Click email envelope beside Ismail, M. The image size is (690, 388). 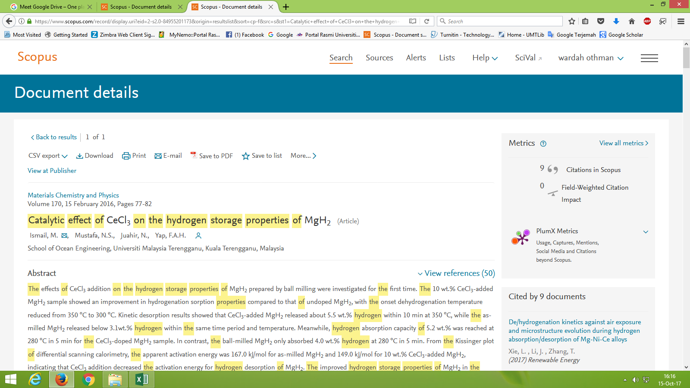[64, 236]
